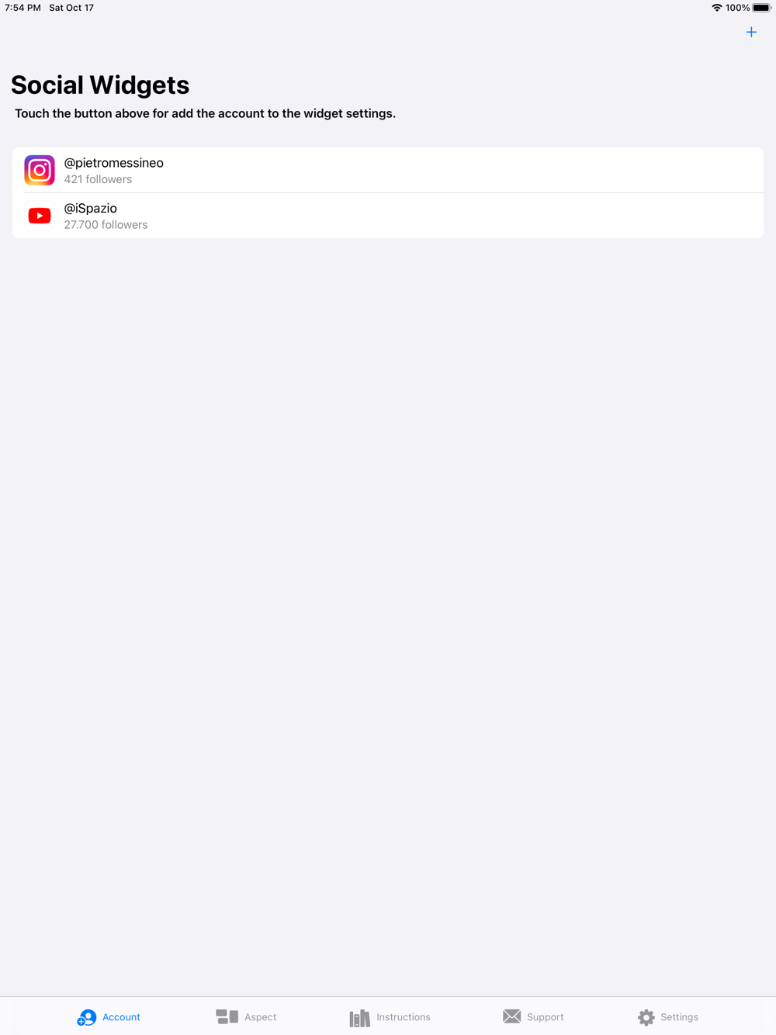Tap the Wi-Fi status icon

(717, 8)
